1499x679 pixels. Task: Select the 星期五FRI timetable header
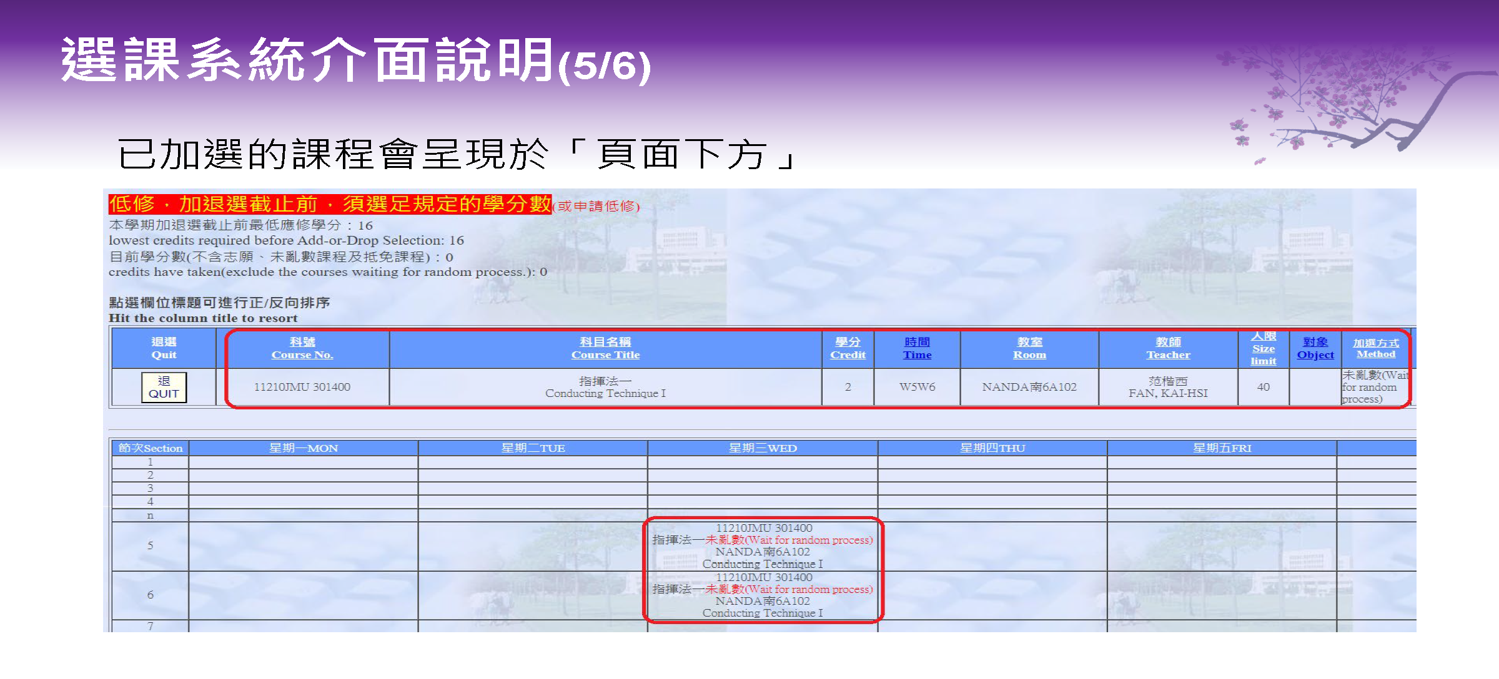pos(1222,448)
